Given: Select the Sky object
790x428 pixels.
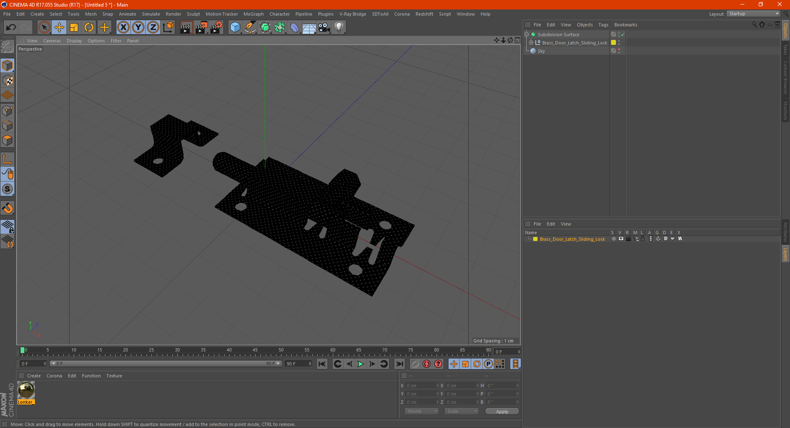Looking at the screenshot, I should (x=541, y=51).
